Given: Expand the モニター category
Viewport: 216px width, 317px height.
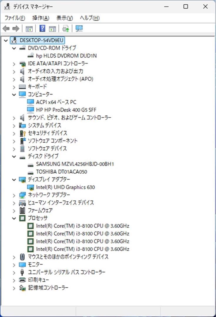Looking at the screenshot, I should 14,265.
